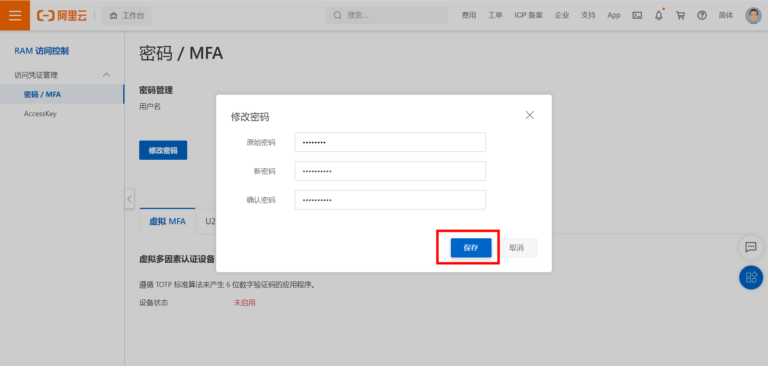Viewport: 768px width, 366px height.
Task: Open the App menu item
Action: [x=614, y=15]
